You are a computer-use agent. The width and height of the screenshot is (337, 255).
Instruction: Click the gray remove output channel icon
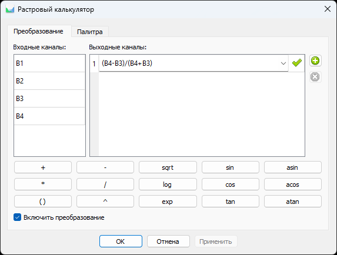pyautogui.click(x=315, y=77)
